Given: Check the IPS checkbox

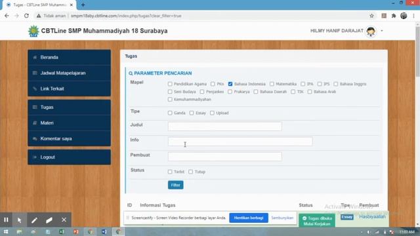Looking at the screenshot, I should [x=320, y=84].
